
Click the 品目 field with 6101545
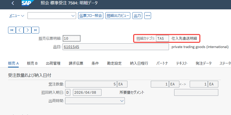(116, 47)
